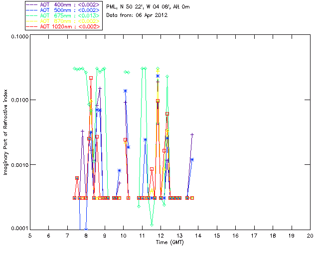Click the x-axis tick label 5

pos(30,235)
